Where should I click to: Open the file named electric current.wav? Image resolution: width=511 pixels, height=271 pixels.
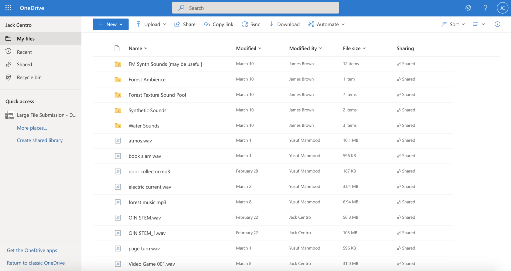click(x=150, y=187)
